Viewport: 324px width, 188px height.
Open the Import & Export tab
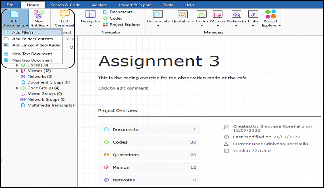click(134, 5)
